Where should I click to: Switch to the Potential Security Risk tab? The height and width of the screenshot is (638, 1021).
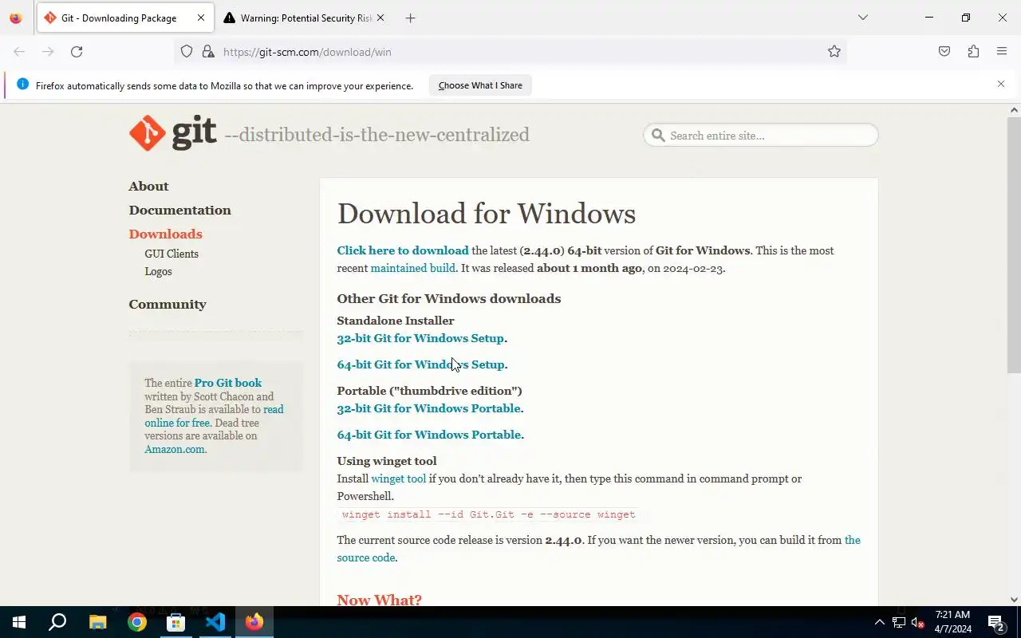tap(306, 18)
